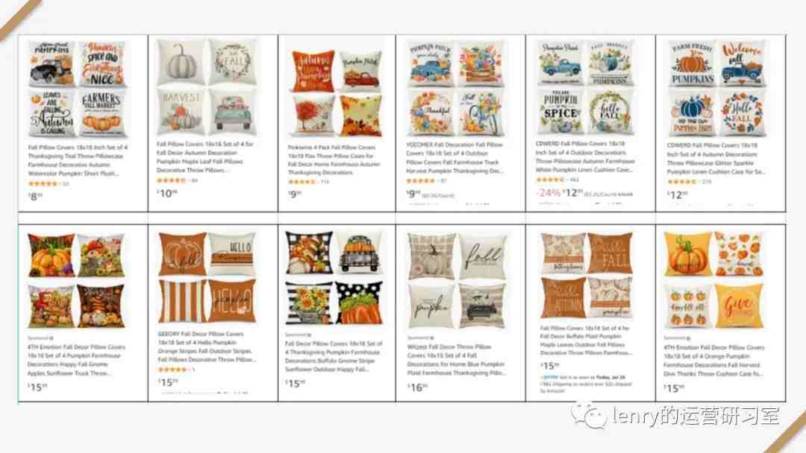Open star ratings of the $8 pillow set
This screenshot has height=453, width=806.
pos(49,184)
